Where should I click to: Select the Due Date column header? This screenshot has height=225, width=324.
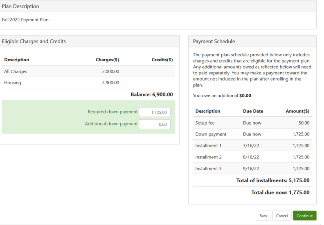pyautogui.click(x=253, y=111)
